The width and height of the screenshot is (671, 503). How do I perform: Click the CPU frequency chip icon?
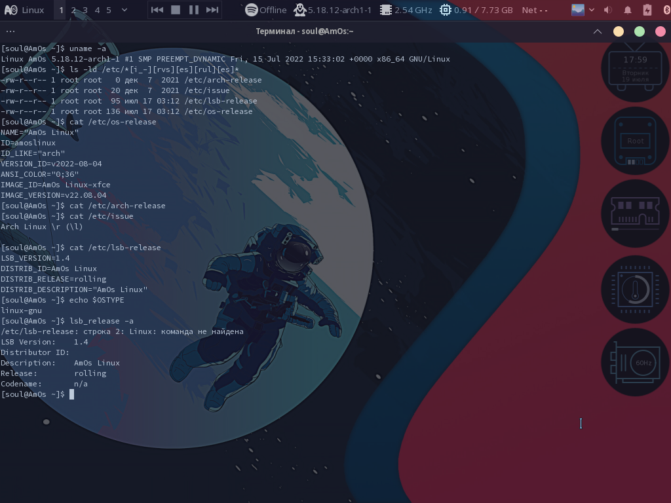[386, 10]
